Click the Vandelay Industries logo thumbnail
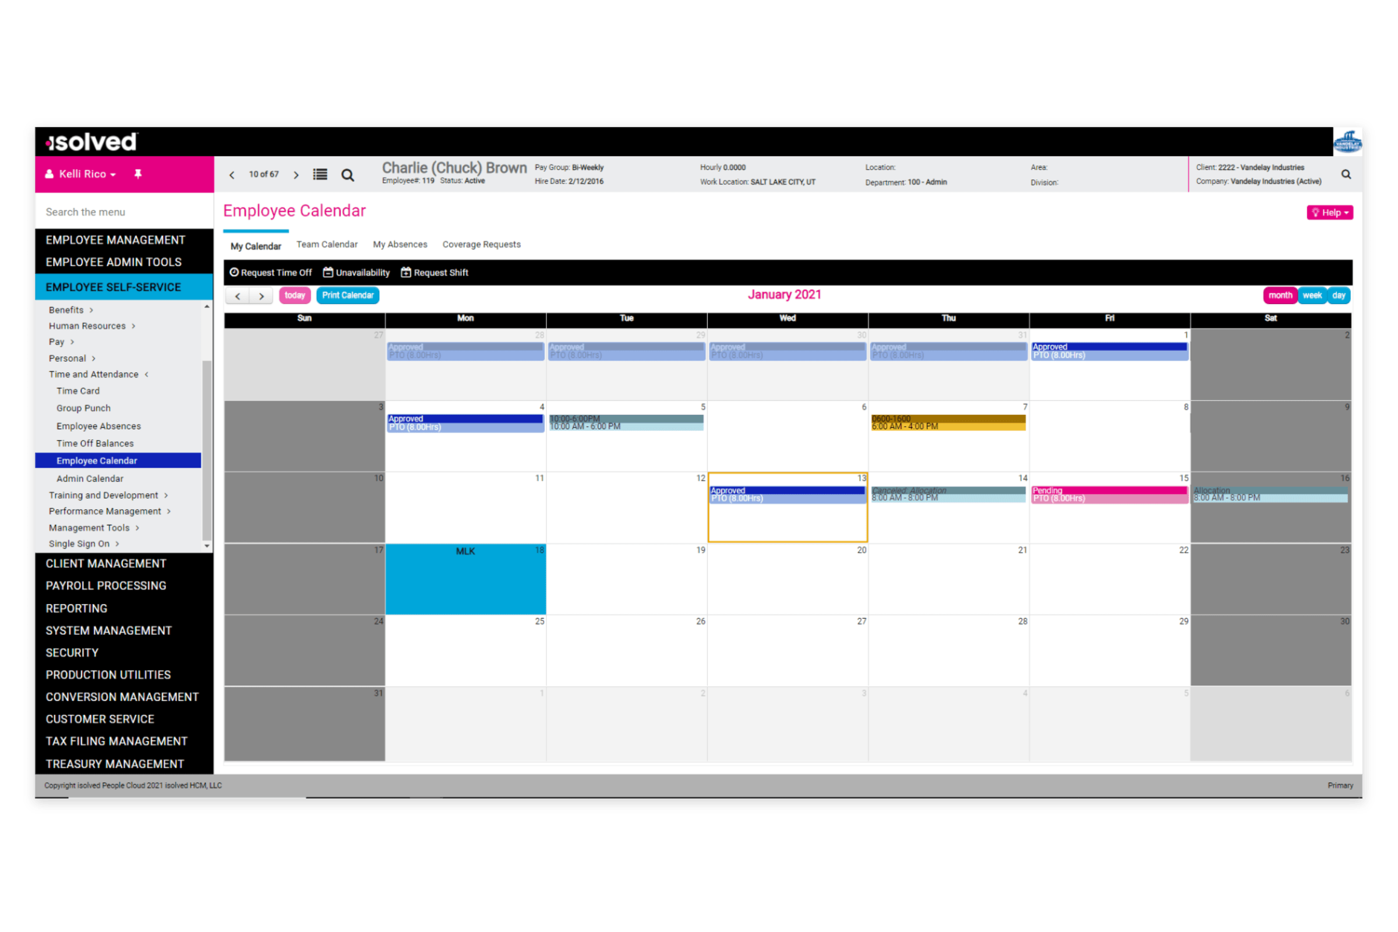The width and height of the screenshot is (1398, 932). click(1346, 142)
